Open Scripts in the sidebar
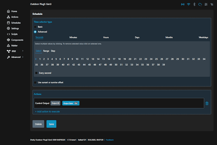 tap(14, 34)
